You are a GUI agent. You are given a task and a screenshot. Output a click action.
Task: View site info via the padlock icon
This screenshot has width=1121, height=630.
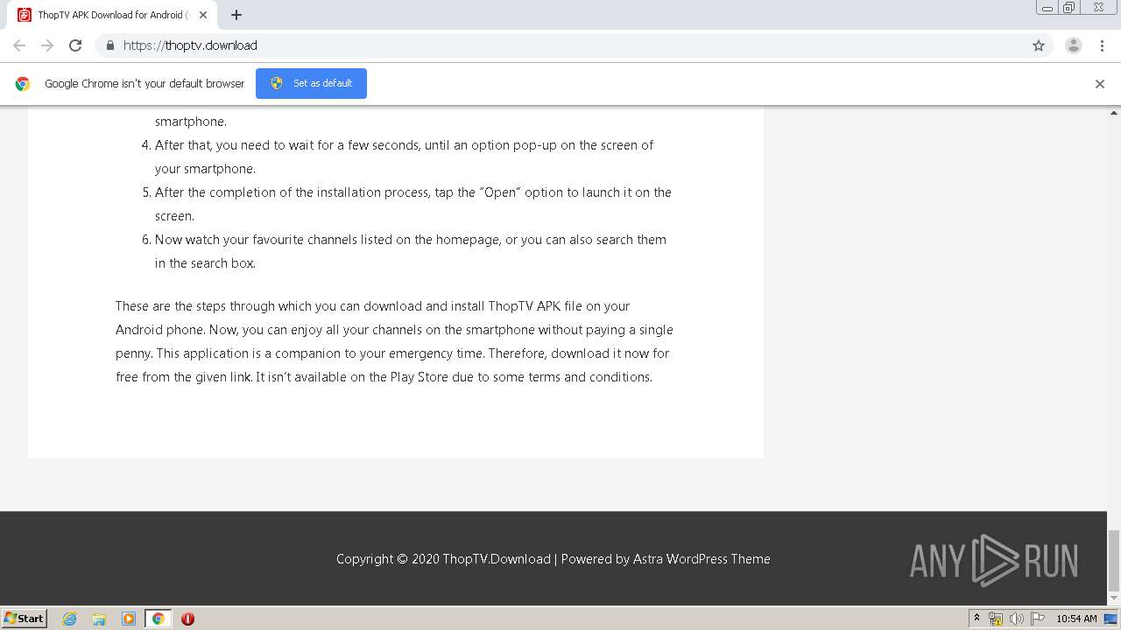pos(109,45)
